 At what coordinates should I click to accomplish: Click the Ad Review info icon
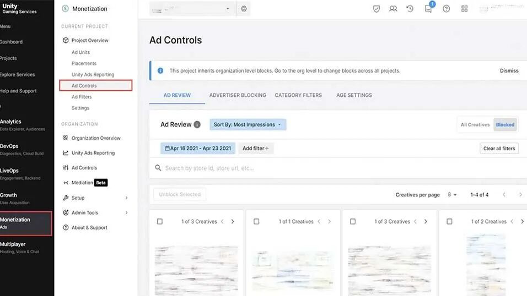pos(197,124)
